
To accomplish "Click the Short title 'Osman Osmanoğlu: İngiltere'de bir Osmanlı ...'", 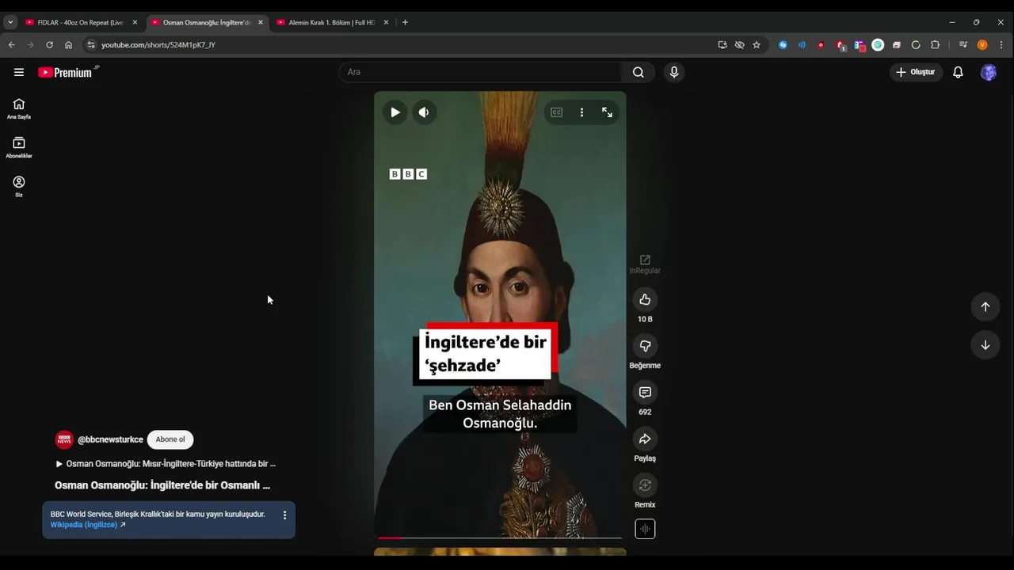I will tap(162, 485).
